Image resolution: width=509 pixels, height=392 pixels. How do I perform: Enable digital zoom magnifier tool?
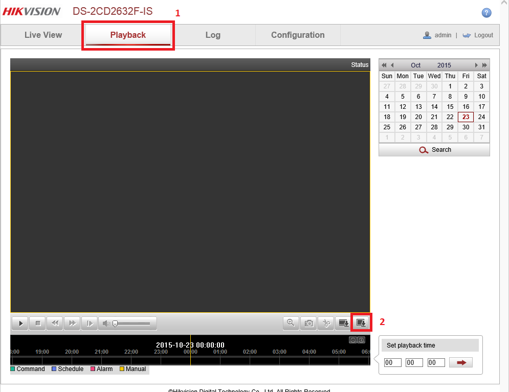point(291,322)
